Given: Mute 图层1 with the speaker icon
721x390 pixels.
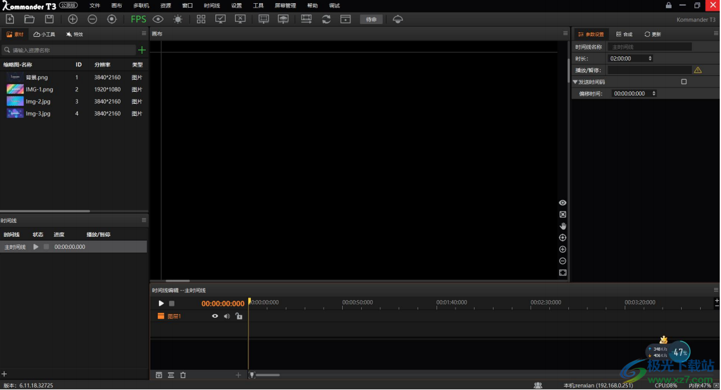Looking at the screenshot, I should click(x=227, y=316).
